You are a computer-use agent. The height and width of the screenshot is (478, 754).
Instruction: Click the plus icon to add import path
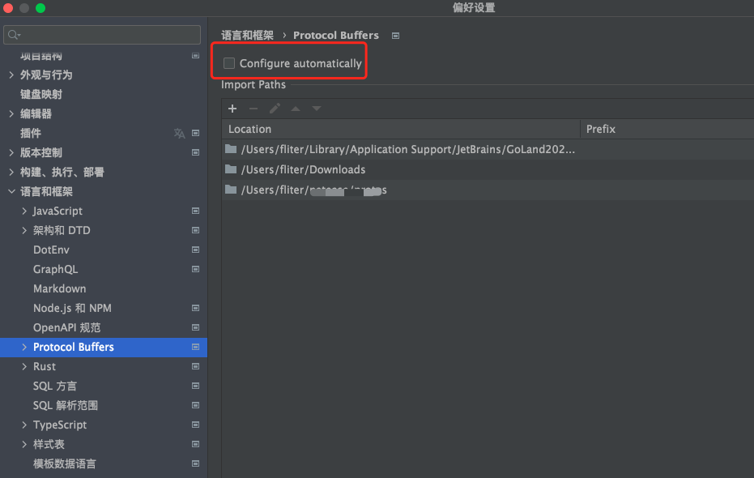[232, 109]
